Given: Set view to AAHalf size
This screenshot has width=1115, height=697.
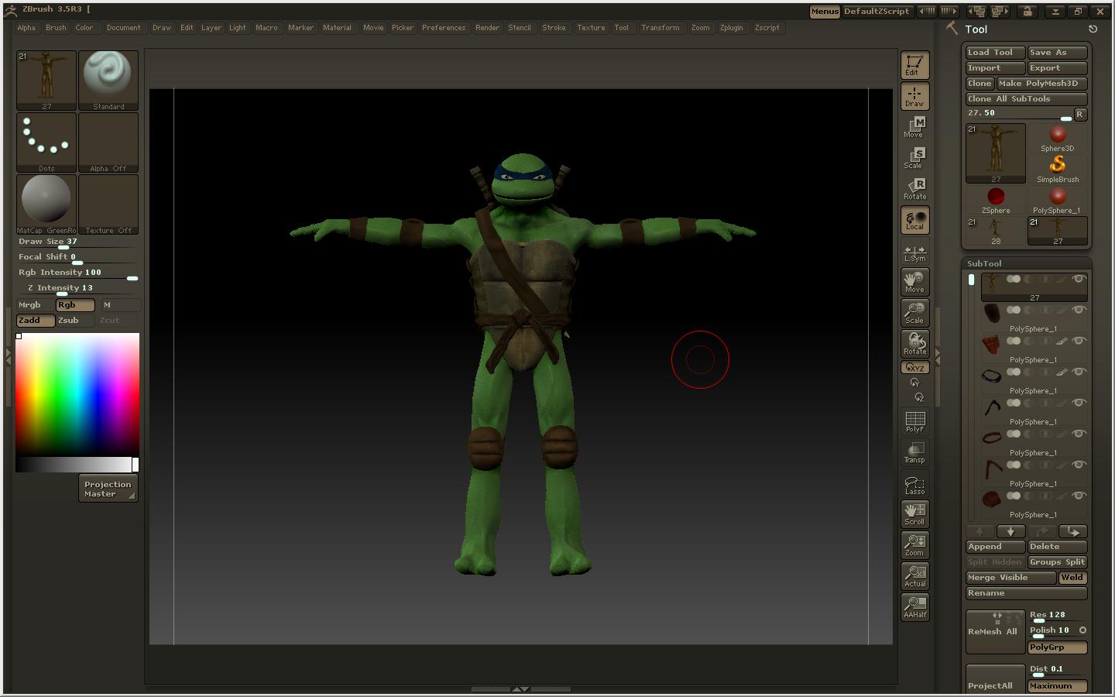Looking at the screenshot, I should (x=914, y=607).
